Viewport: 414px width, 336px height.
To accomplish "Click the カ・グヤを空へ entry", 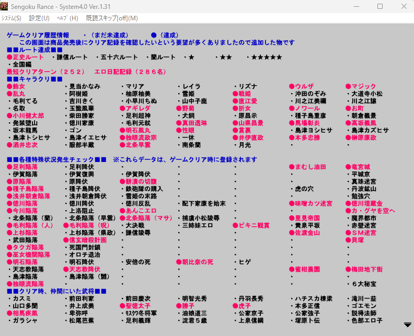I will (x=371, y=211).
